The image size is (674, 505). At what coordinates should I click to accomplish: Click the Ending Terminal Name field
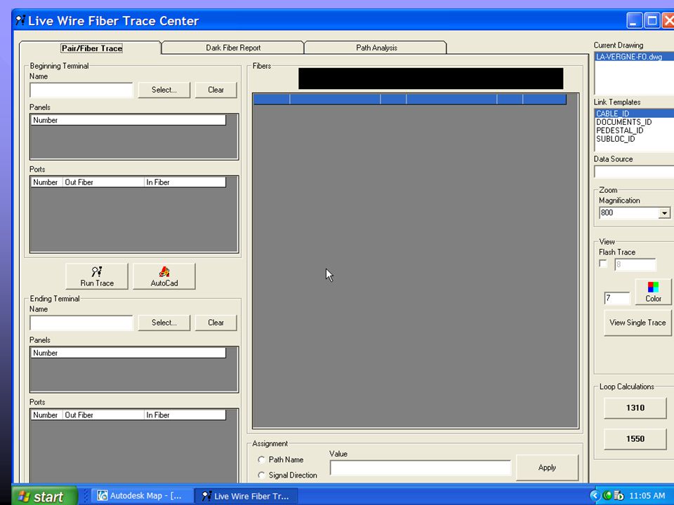pos(81,323)
